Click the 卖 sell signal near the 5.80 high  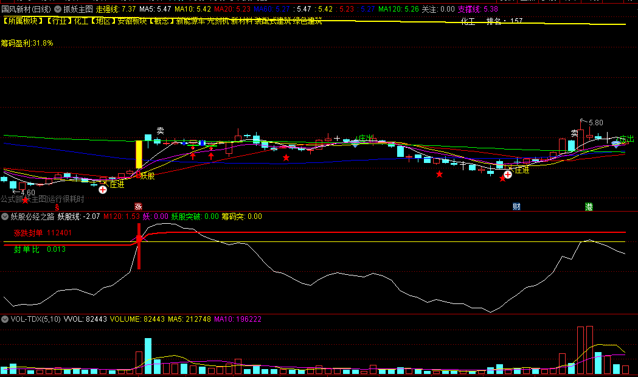point(574,133)
